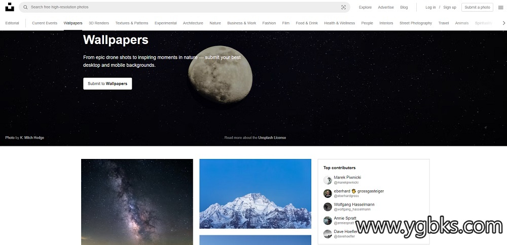
Task: Click the Unsplash logo icon
Action: click(x=10, y=7)
